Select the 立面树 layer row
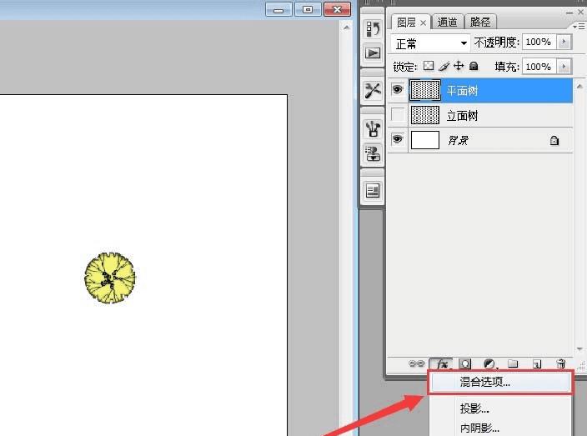 [x=480, y=115]
